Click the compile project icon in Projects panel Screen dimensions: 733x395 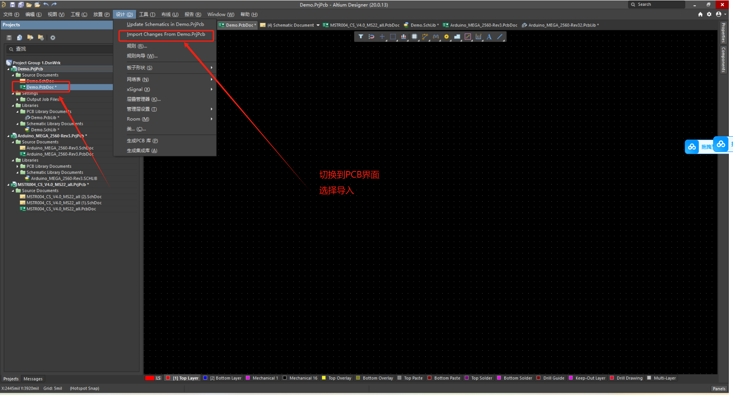coord(19,37)
